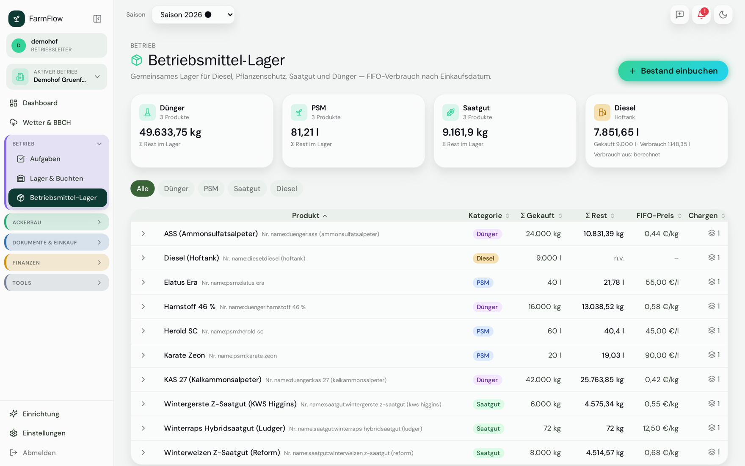
Task: Click the value 25.763,85 kg
Action: point(602,380)
